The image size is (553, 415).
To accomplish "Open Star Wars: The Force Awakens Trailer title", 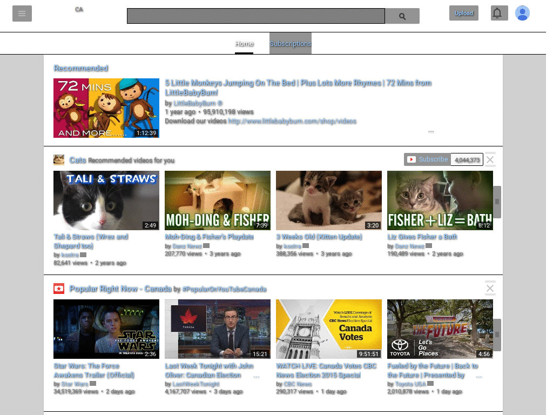I will (x=94, y=370).
